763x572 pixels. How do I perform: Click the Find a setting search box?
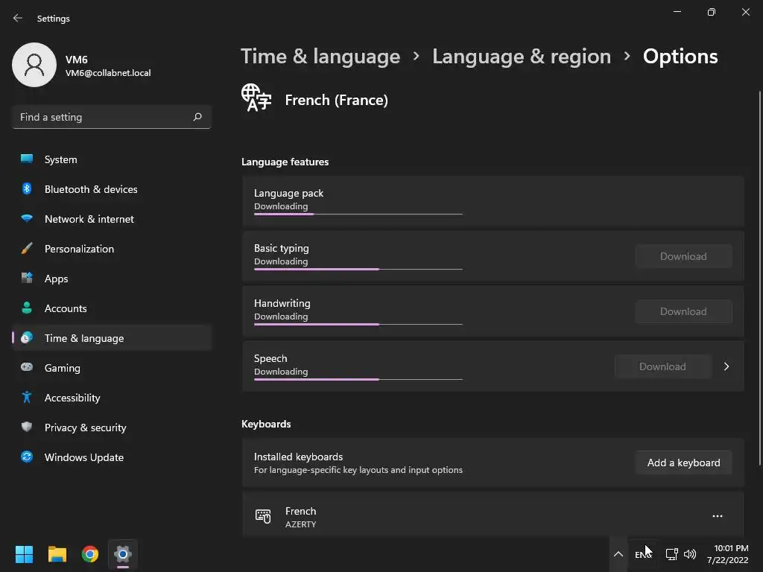103,117
